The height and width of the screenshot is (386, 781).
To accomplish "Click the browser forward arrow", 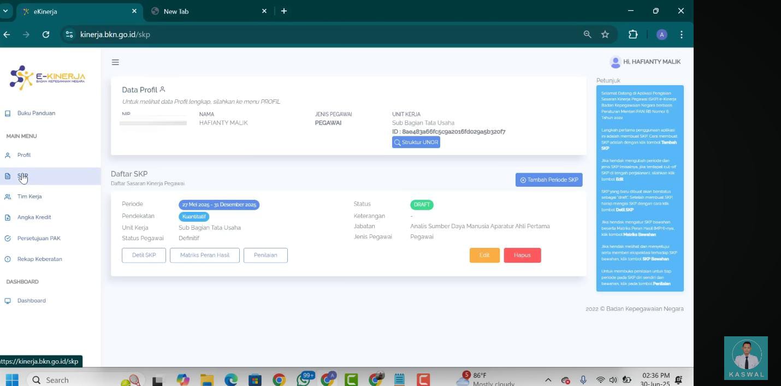I will [26, 34].
